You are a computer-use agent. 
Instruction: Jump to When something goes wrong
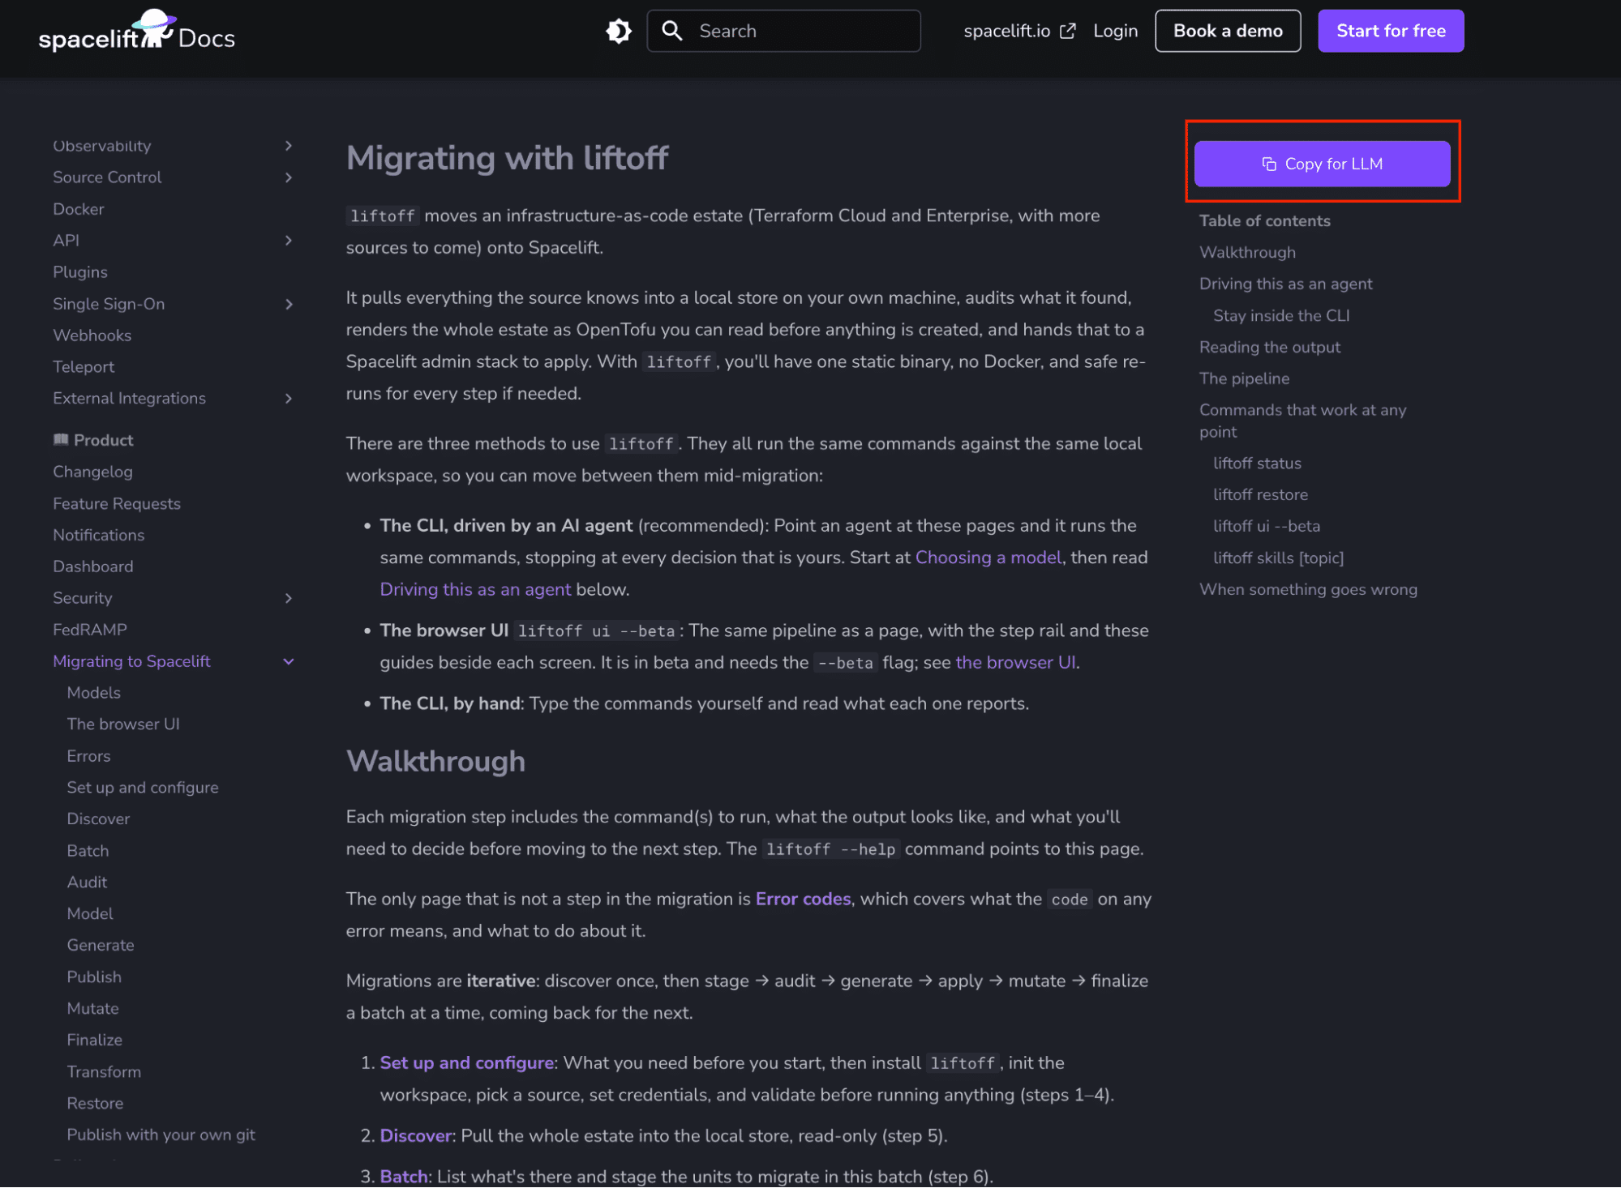(1308, 590)
